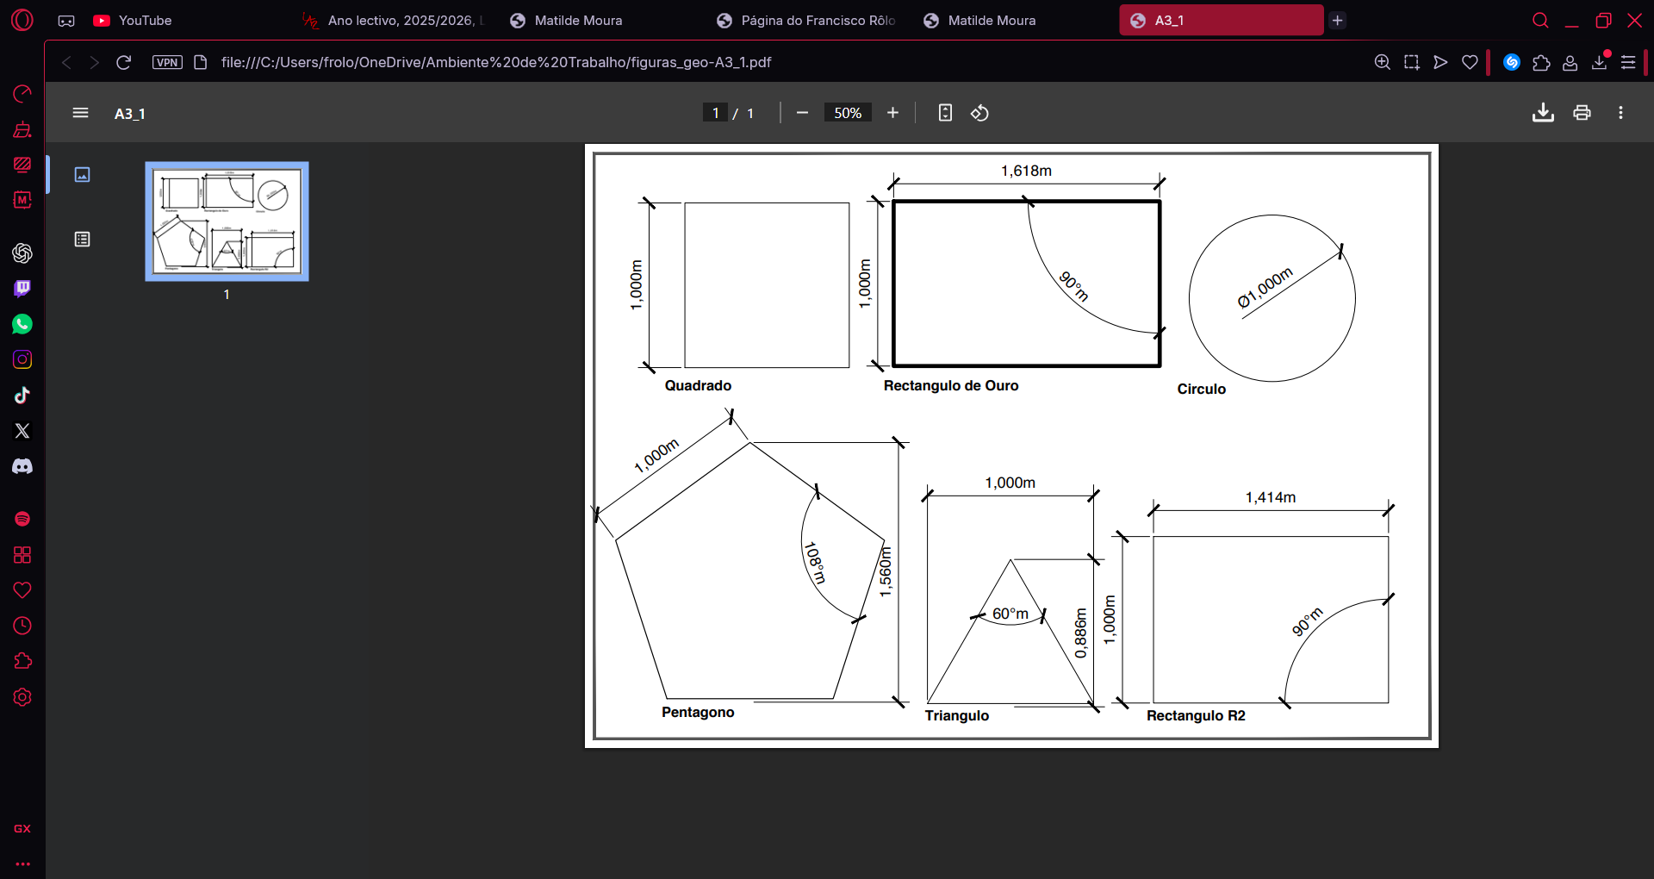
Task: Expand the sidebar three-dots options
Action: 22,863
